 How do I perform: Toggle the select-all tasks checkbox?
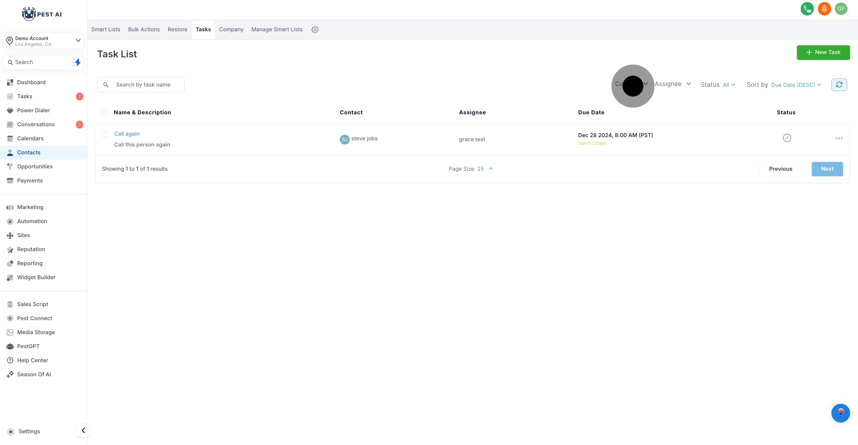(x=105, y=113)
